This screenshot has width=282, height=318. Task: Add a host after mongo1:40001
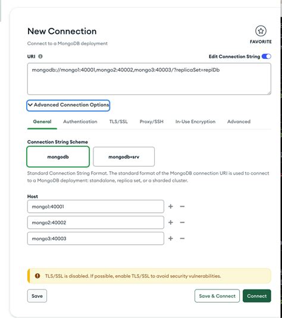click(x=171, y=206)
